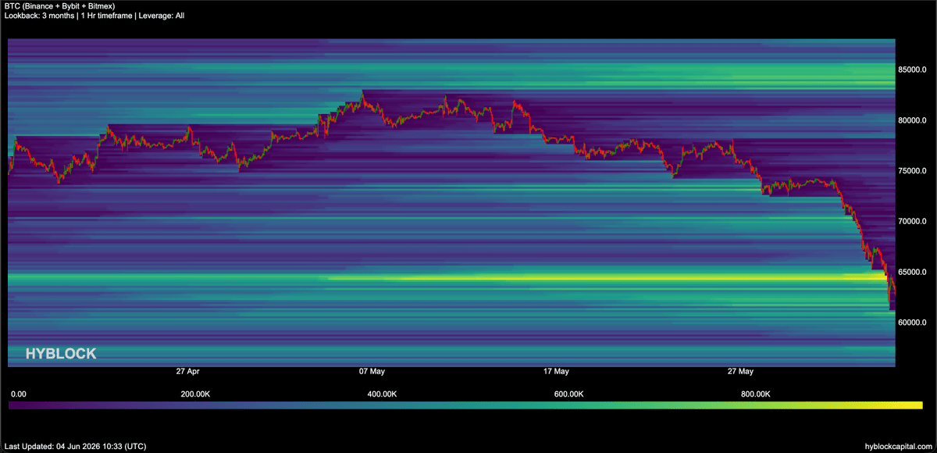The width and height of the screenshot is (937, 453).
Task: Click the 75000.0 price axis label
Action: 912,171
